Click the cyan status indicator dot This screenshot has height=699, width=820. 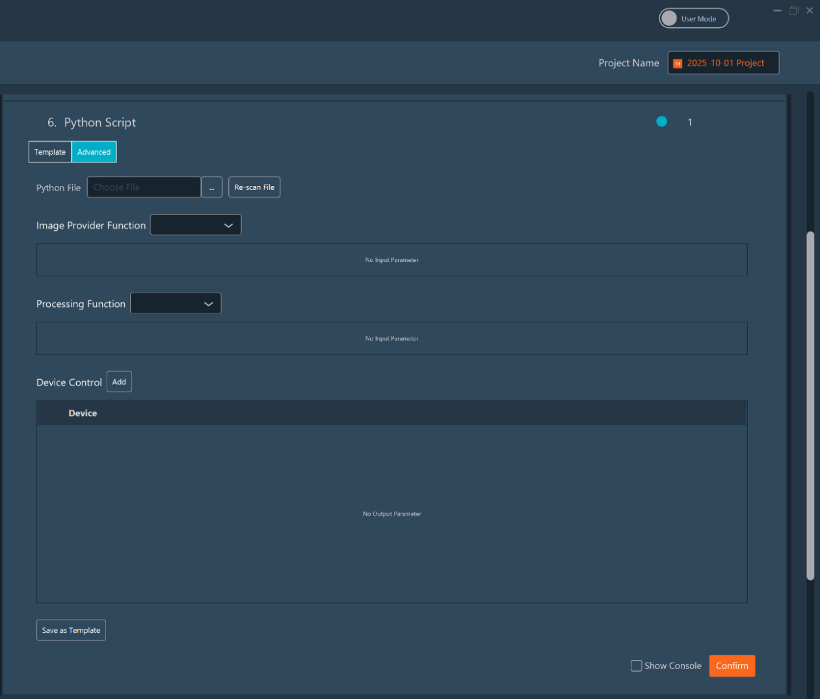pos(661,122)
